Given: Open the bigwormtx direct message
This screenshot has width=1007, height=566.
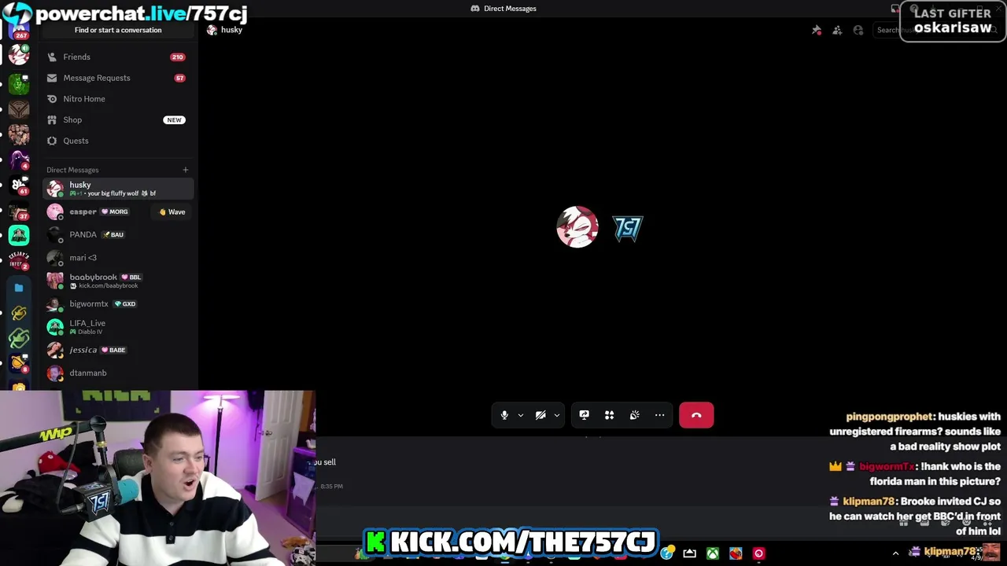Looking at the screenshot, I should pyautogui.click(x=118, y=303).
